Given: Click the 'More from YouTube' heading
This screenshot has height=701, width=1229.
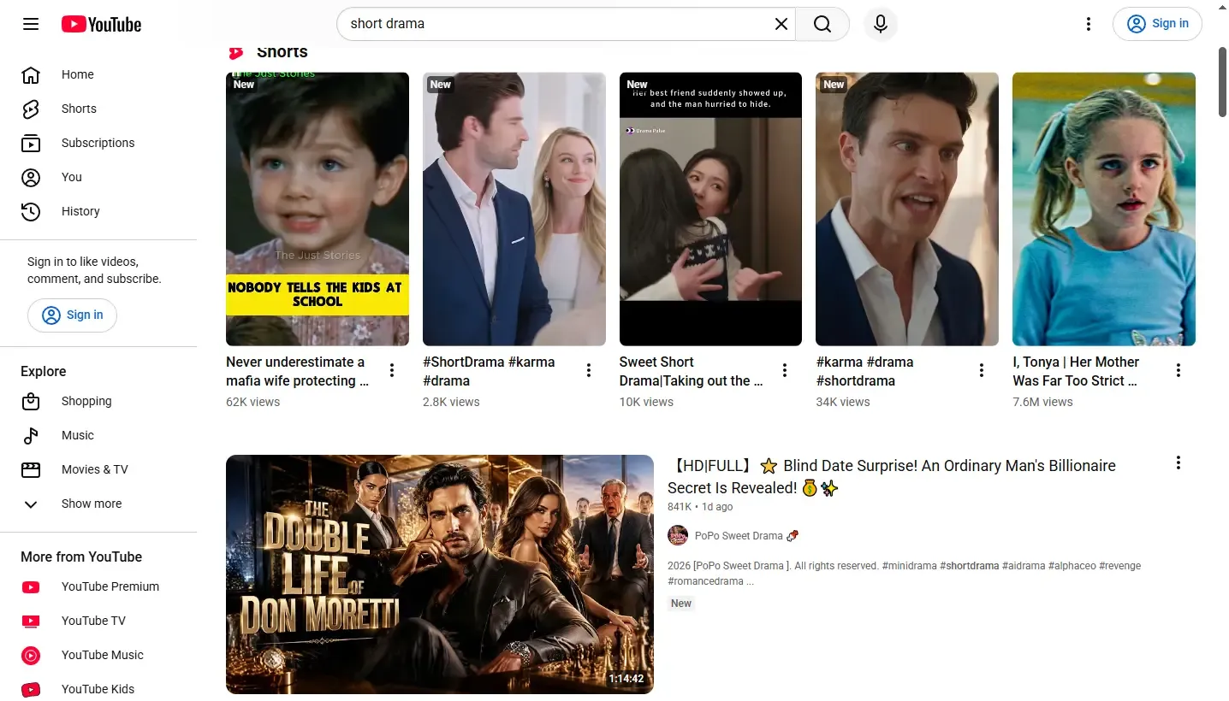Looking at the screenshot, I should click(x=81, y=557).
